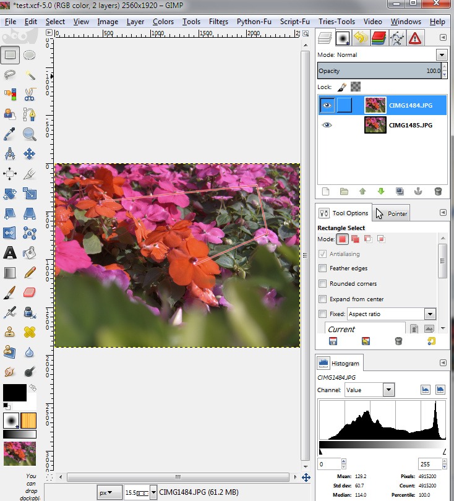Pick the Shear tool

[10, 213]
